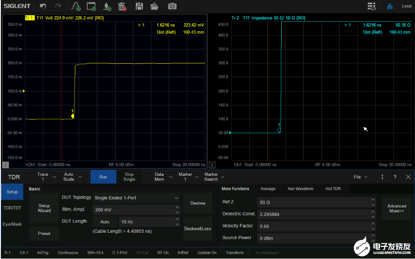Close the TDR panel with the X

click(x=408, y=177)
